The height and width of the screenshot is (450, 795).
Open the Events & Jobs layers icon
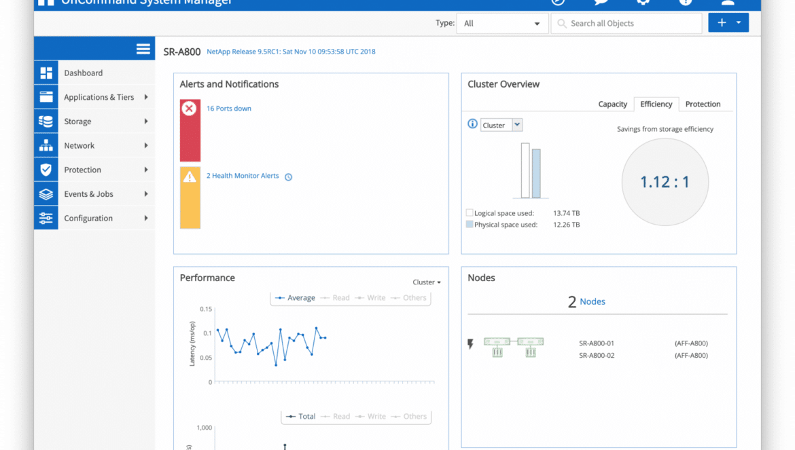(46, 194)
